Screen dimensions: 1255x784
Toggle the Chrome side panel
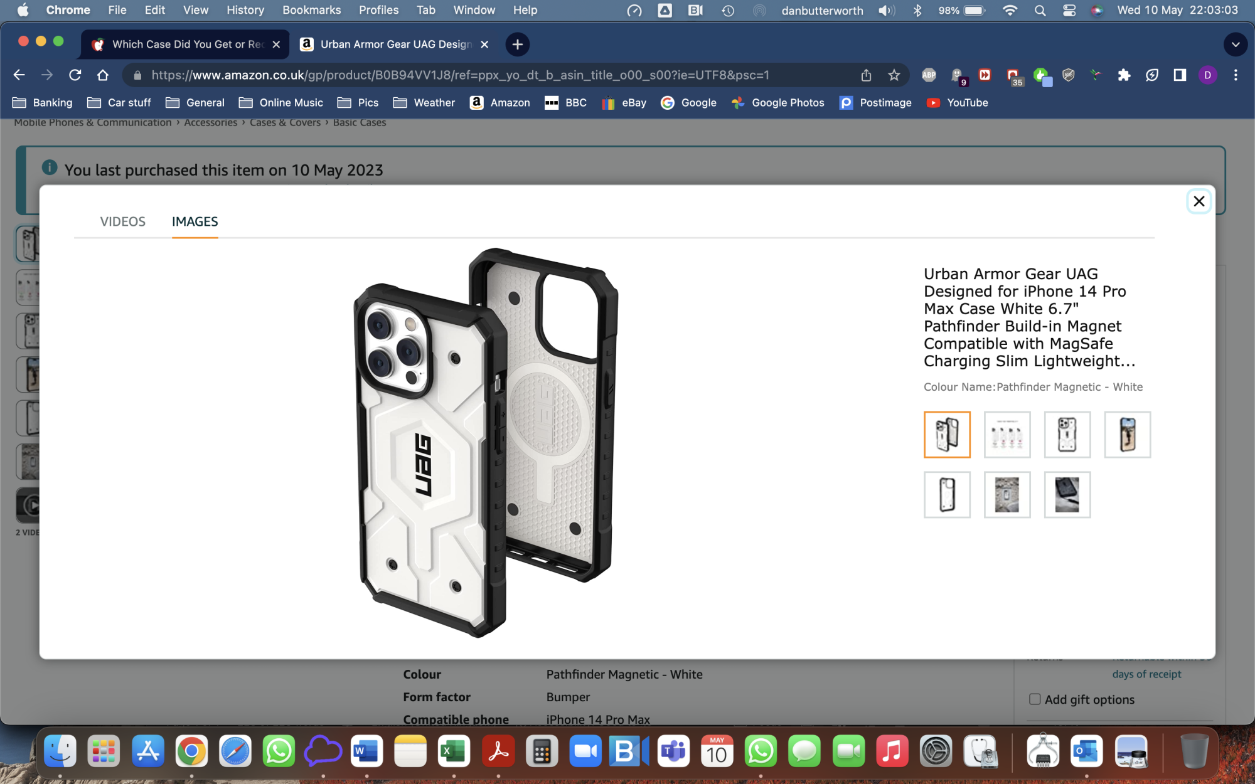point(1180,75)
